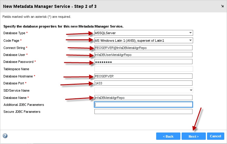Click the "Specify the database properties" heading

pyautogui.click(x=64, y=26)
